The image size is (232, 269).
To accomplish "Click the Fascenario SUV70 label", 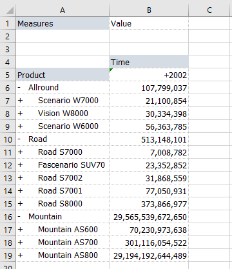I will [x=72, y=165].
